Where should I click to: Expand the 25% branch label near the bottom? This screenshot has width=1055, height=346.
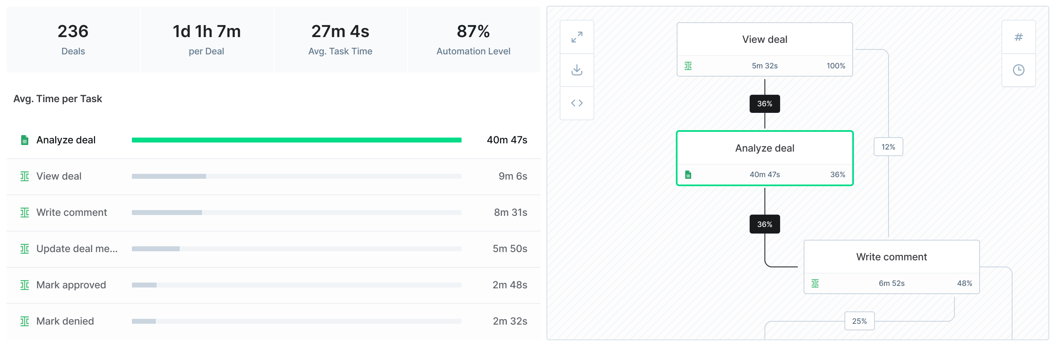click(859, 320)
